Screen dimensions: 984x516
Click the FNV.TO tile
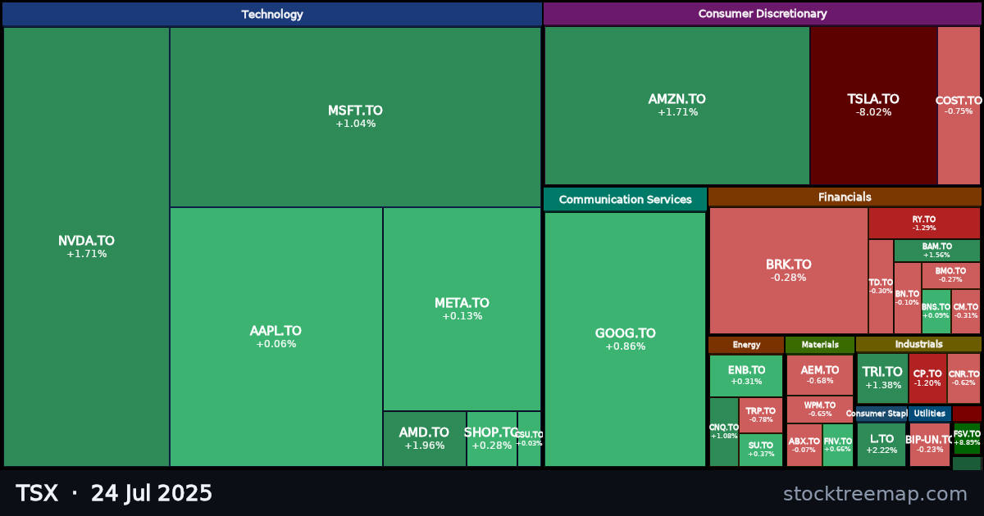pos(837,445)
